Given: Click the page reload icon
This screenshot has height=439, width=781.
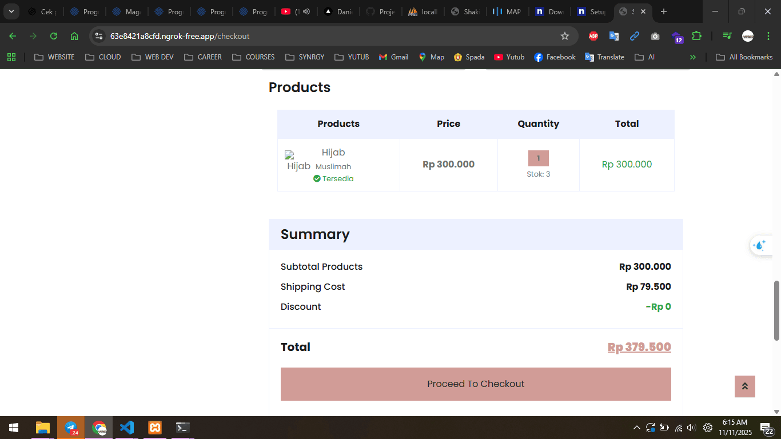Looking at the screenshot, I should (x=53, y=35).
